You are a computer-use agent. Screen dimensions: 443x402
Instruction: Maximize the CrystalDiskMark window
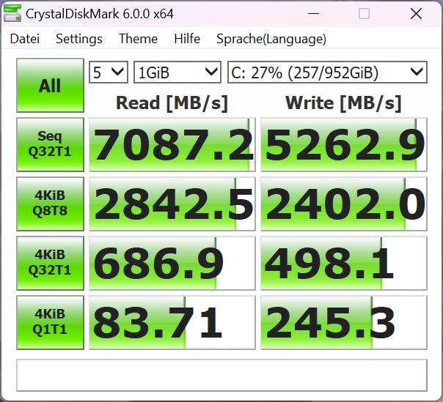pyautogui.click(x=364, y=13)
